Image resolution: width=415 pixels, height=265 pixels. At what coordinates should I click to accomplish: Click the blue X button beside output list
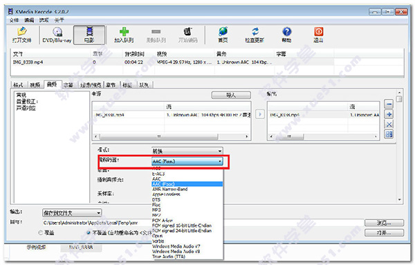coord(389,124)
